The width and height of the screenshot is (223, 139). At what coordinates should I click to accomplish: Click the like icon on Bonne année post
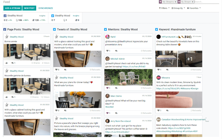6,63
